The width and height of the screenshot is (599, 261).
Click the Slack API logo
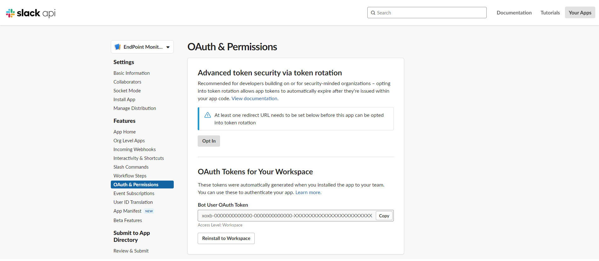pyautogui.click(x=31, y=13)
